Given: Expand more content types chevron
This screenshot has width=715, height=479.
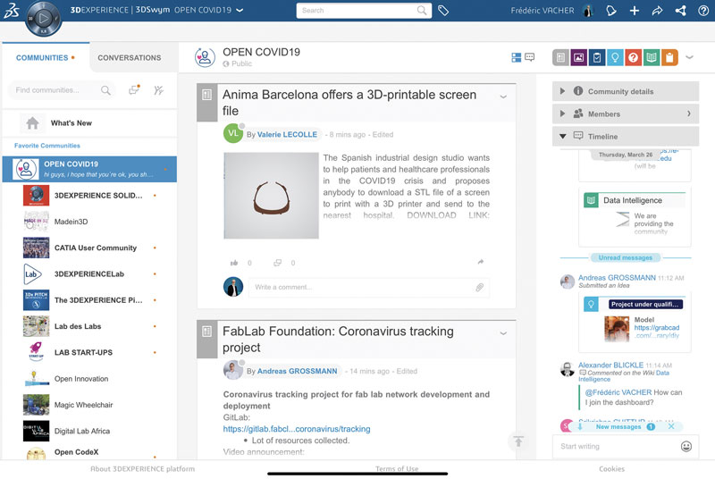Looking at the screenshot, I should pos(689,57).
